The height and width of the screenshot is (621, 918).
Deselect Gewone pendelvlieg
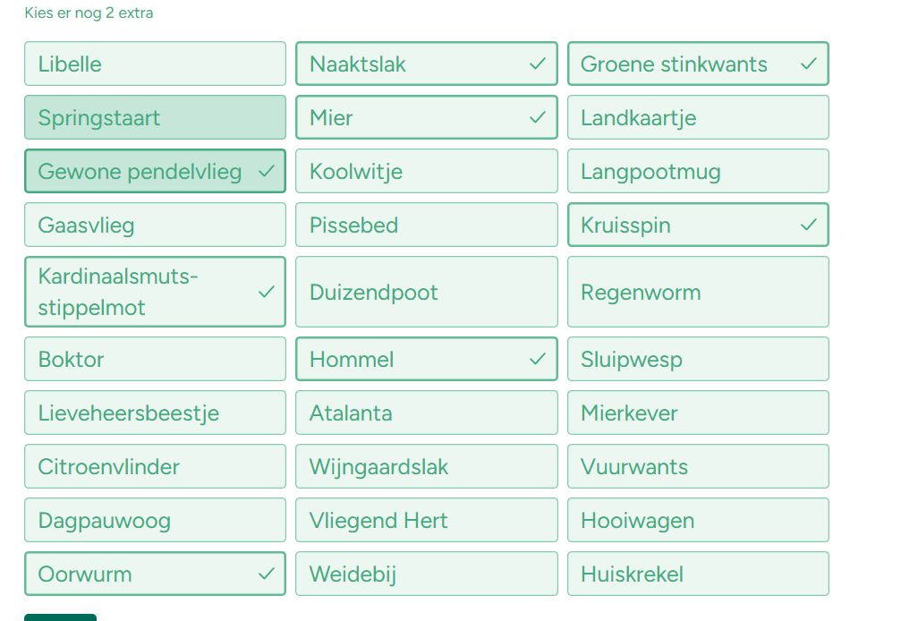pyautogui.click(x=155, y=171)
